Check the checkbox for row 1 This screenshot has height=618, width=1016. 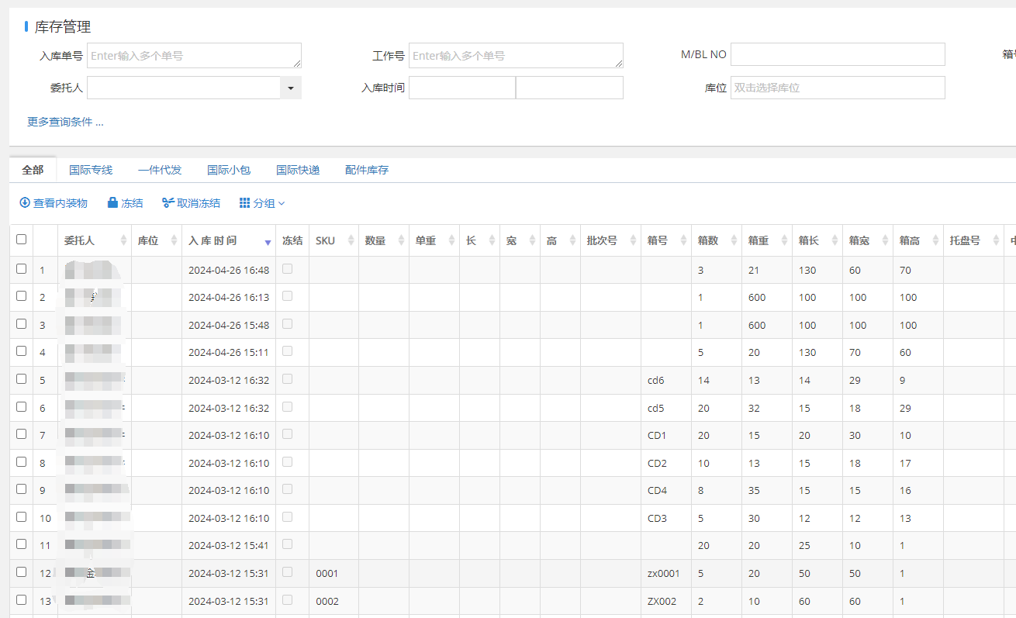(x=21, y=269)
